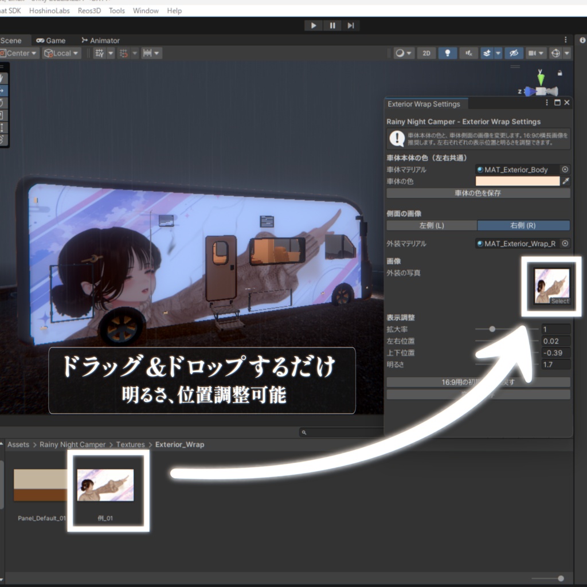Screen dimensions: 587x587
Task: Open the scene camera settings dropdown
Action: [536, 53]
